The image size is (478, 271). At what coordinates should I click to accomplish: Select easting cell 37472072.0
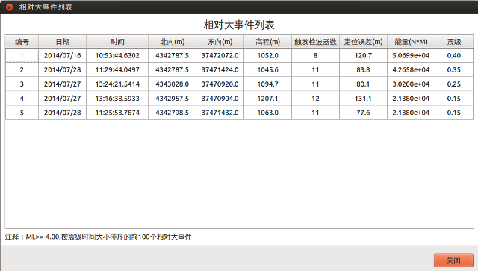(x=220, y=55)
